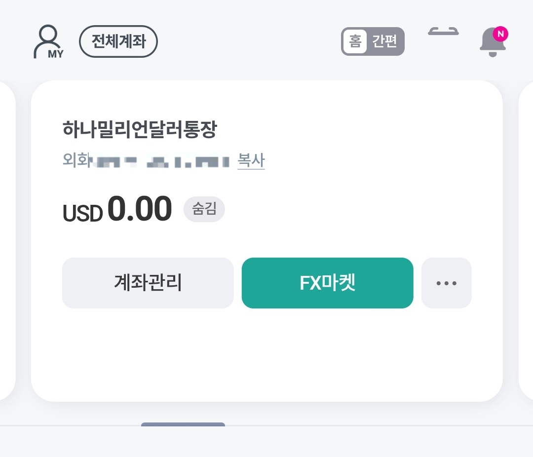Switch the view to 간편 mode
This screenshot has height=457, width=533.
[x=385, y=41]
